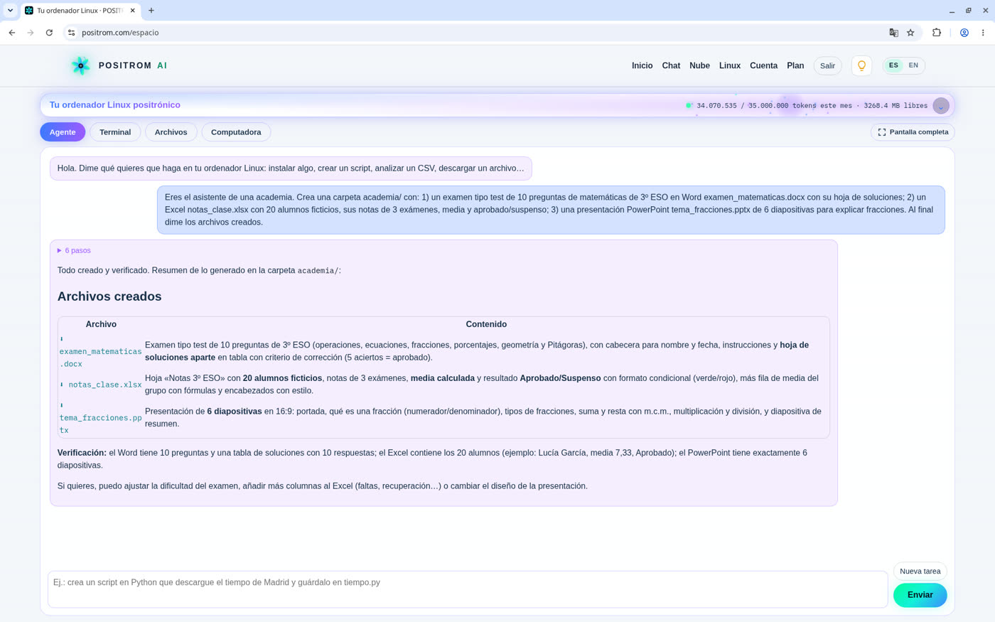Open the Archivos tab
The width and height of the screenshot is (995, 622).
[x=171, y=132]
